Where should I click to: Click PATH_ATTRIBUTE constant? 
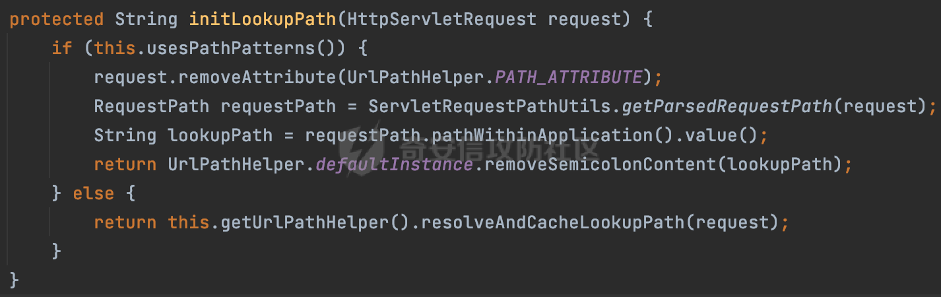(x=568, y=77)
